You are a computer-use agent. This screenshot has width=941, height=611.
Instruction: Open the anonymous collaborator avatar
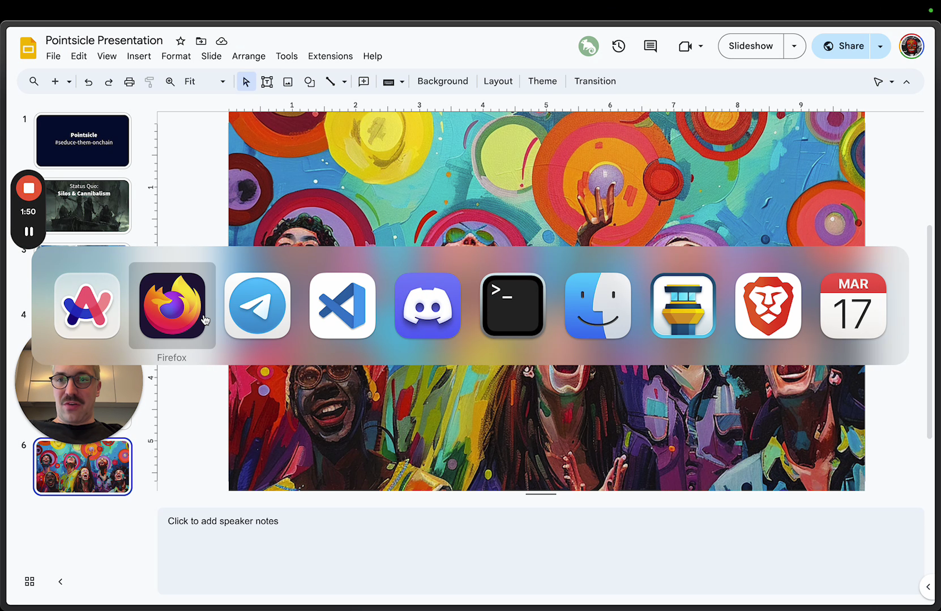pyautogui.click(x=589, y=46)
